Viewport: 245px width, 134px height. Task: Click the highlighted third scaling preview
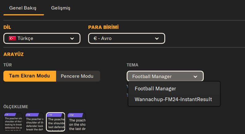[x=55, y=122]
